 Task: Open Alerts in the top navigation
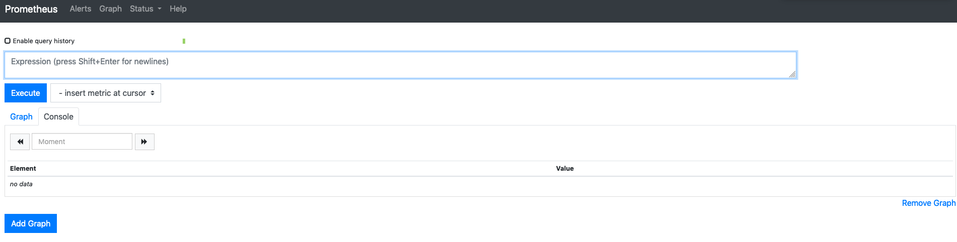[x=81, y=9]
